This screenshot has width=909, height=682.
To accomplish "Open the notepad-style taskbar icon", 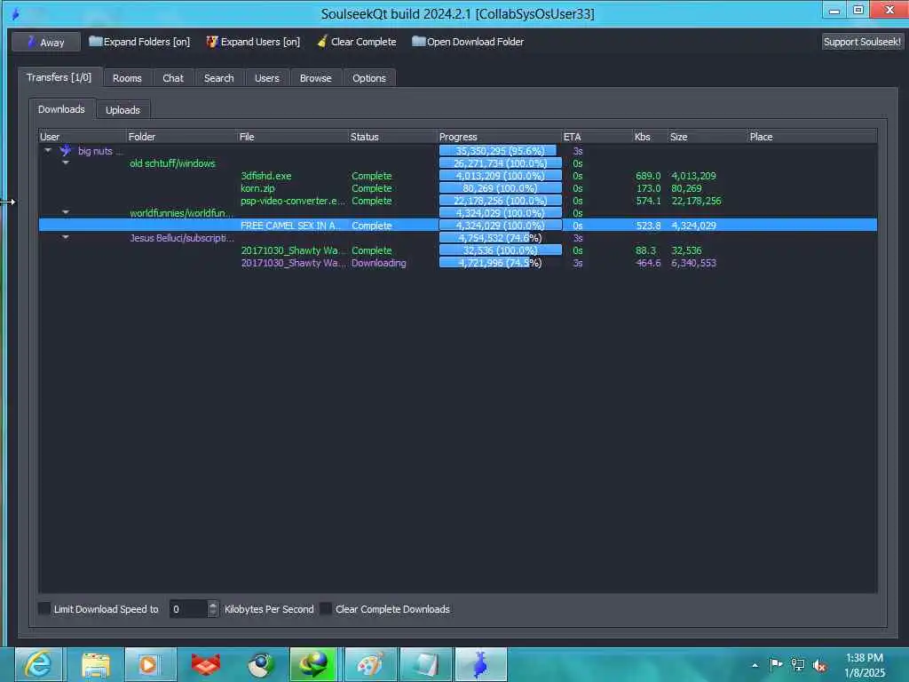I will click(425, 664).
